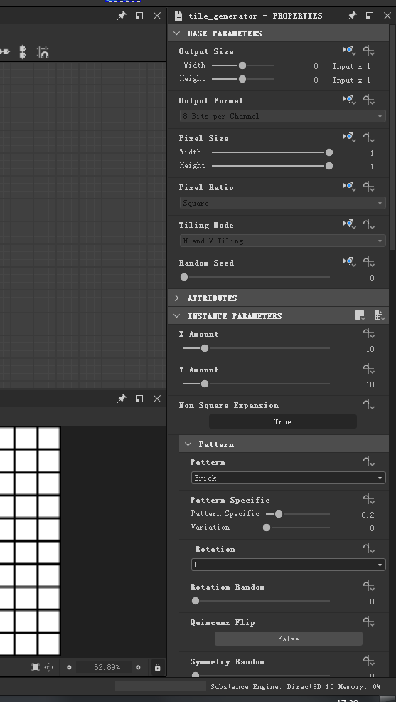Open the Rotation dropdown
396x702 pixels.
tap(288, 565)
